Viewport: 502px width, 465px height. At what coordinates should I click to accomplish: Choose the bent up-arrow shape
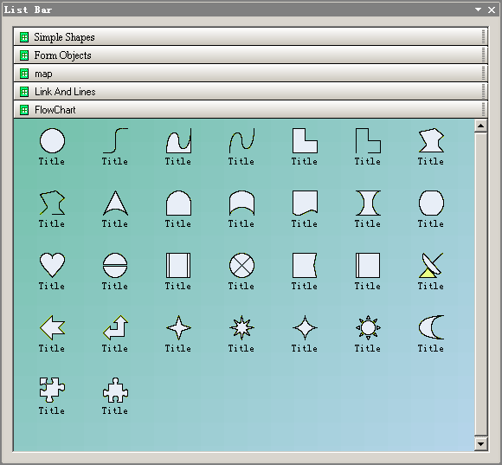point(115,327)
